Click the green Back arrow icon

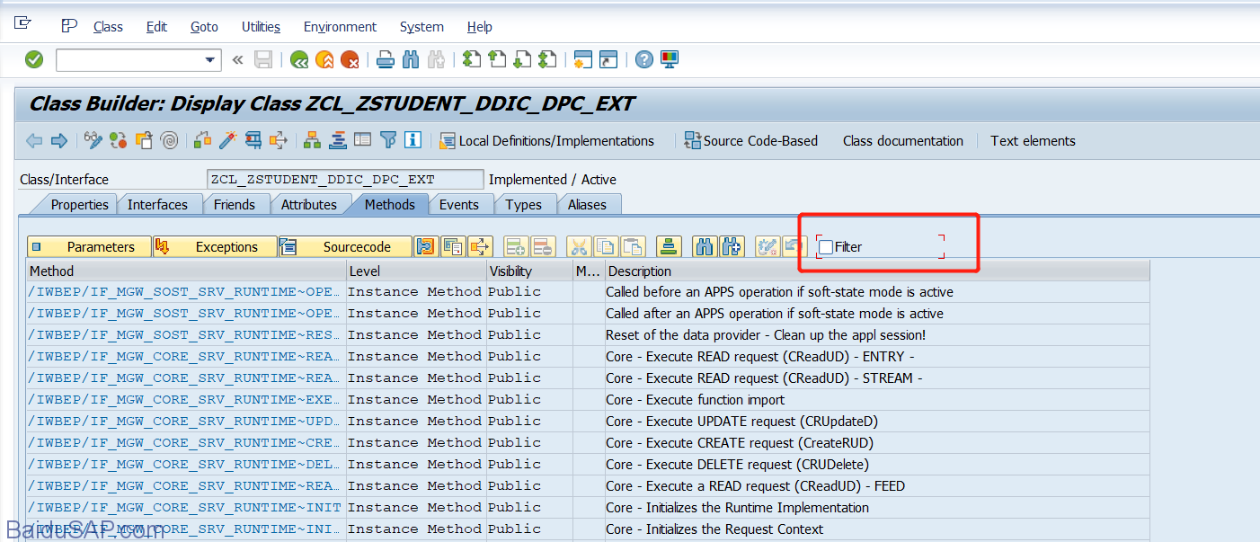coord(299,60)
